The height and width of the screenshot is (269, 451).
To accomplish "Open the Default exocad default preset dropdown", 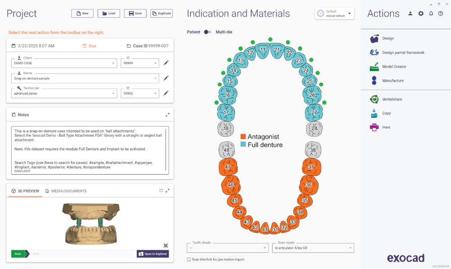I will 334,14.
